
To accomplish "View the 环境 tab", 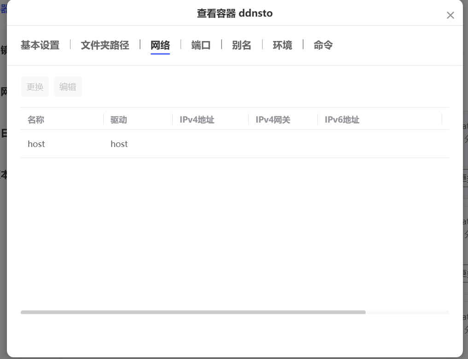I will click(x=282, y=45).
